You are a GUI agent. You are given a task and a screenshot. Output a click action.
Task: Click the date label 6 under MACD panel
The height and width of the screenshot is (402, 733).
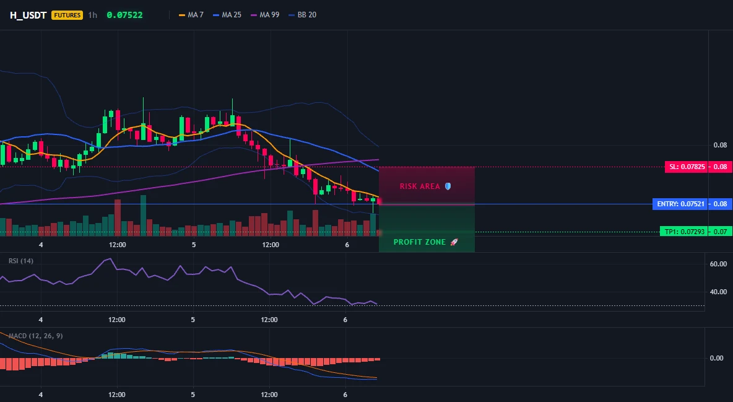pos(345,395)
